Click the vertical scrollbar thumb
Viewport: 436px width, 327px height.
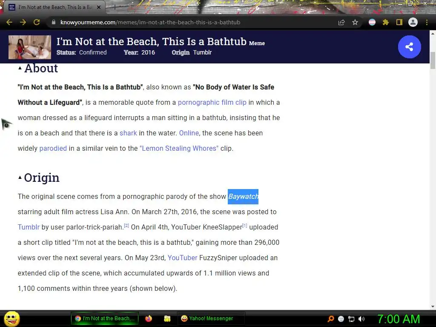tap(433, 60)
